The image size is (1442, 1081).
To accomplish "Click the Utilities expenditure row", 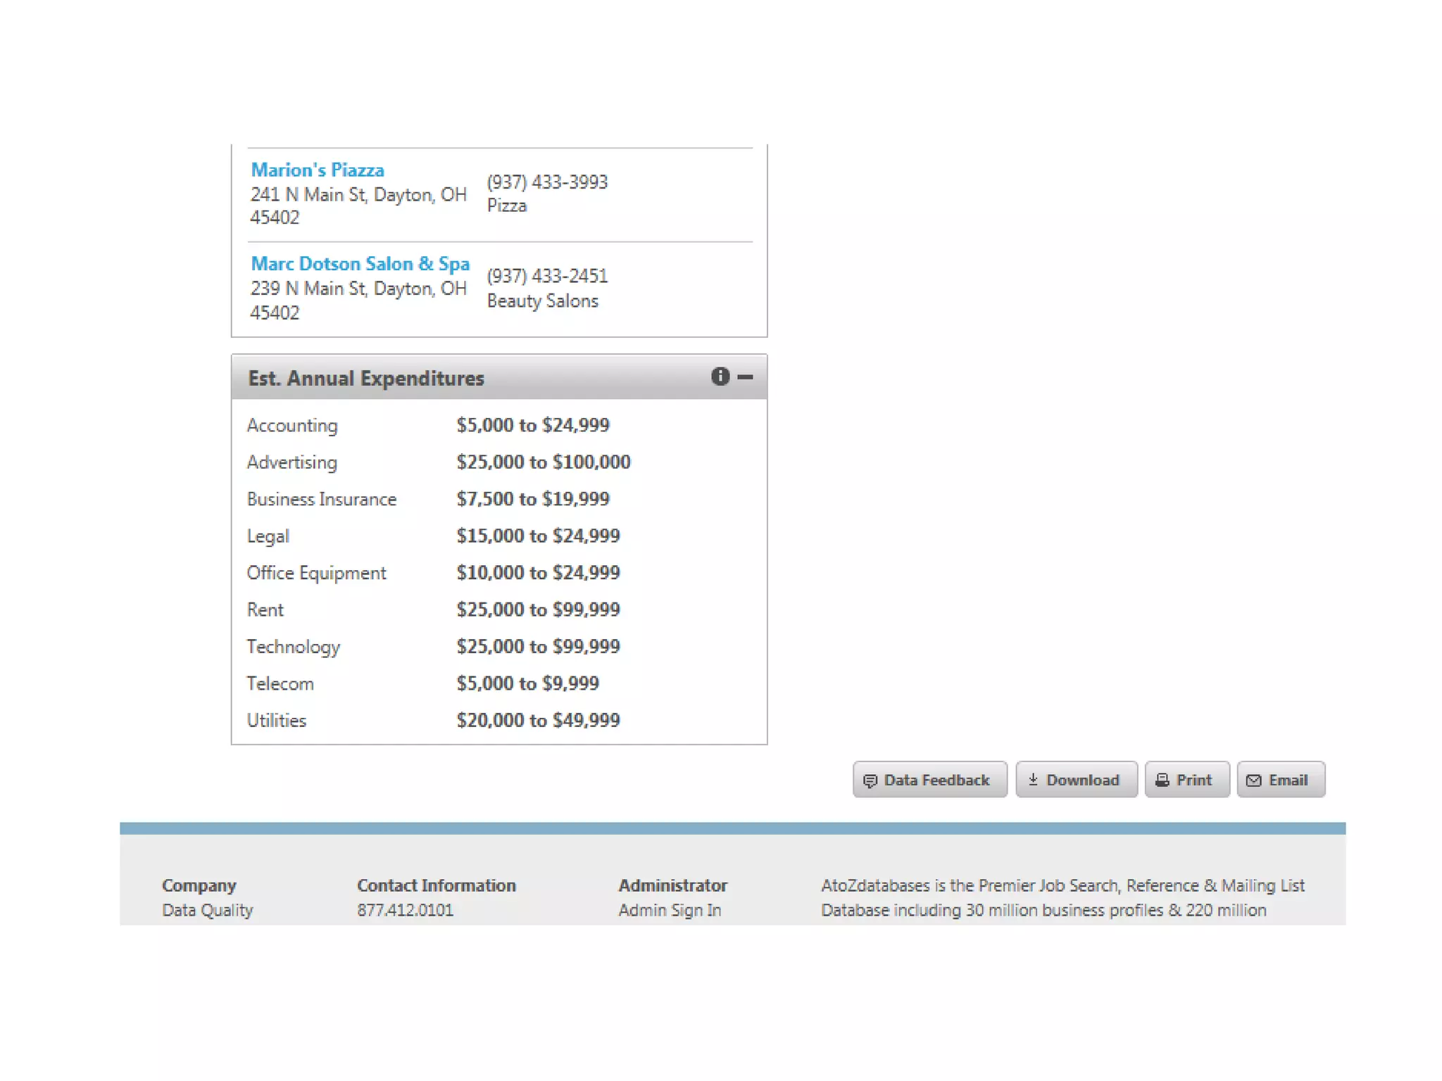I will click(277, 720).
